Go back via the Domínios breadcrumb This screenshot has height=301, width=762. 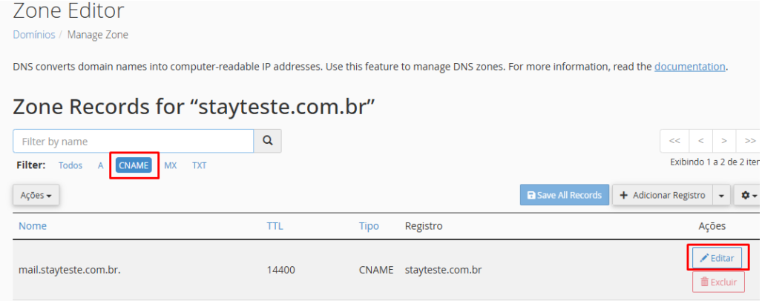(x=34, y=34)
